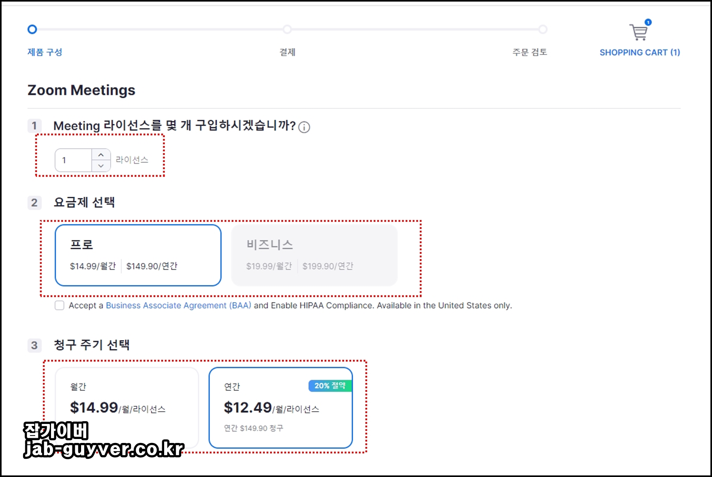Click the license quantity input field
Image resolution: width=712 pixels, height=477 pixels.
click(x=74, y=160)
